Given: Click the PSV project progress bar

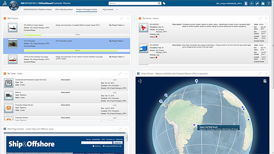Looking at the screenshot, I should point(77,35).
